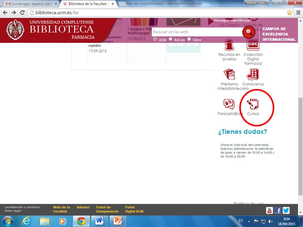Click the browser Forward arrow

coord(14,13)
